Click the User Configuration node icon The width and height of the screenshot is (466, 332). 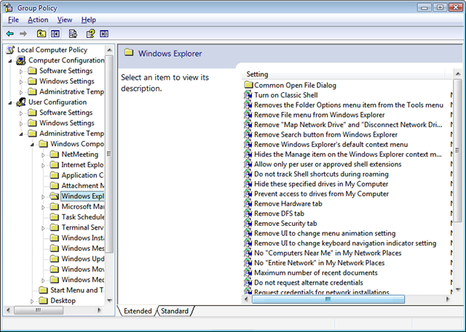21,102
